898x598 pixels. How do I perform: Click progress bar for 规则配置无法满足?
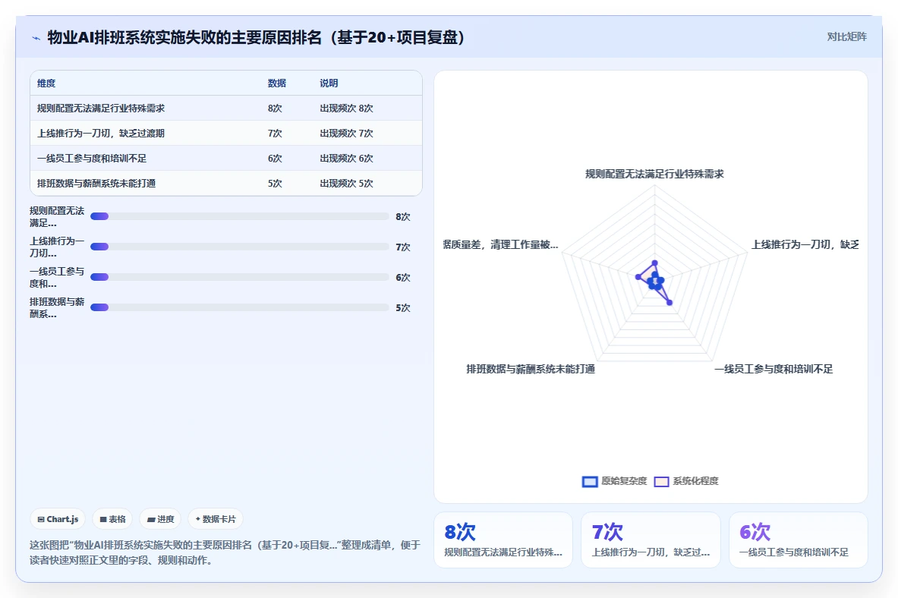coord(239,216)
